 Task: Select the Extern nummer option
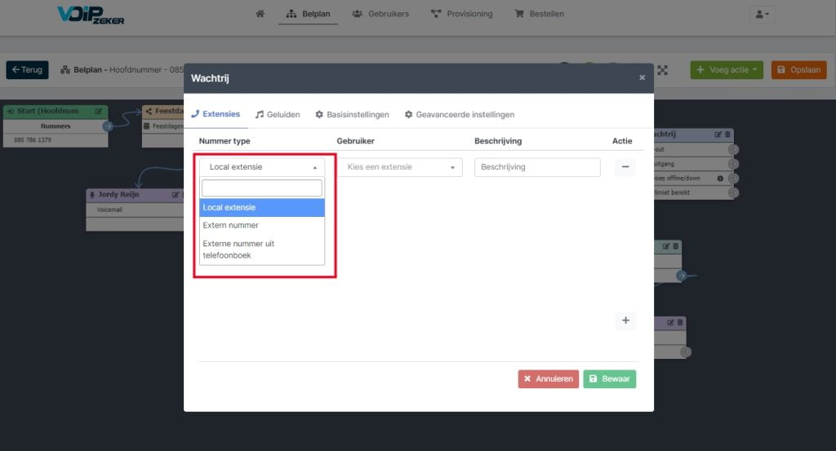(x=262, y=225)
